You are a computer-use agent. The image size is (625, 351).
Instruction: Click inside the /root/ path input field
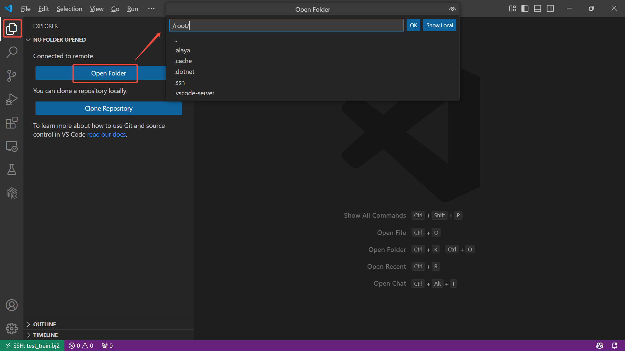(286, 25)
